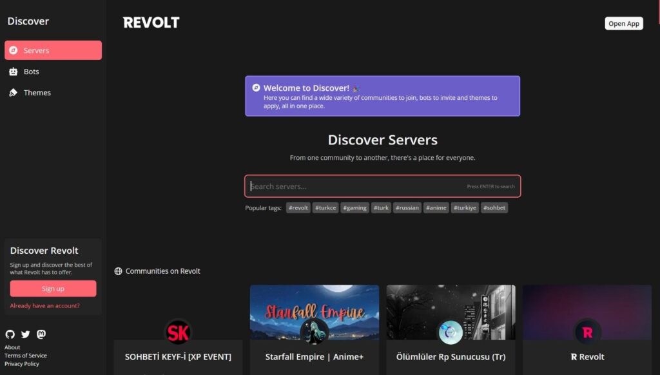Screen dimensions: 660x375
Task: Select the #sohbet popular tag
Action: pos(494,207)
